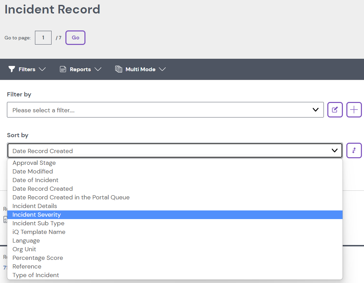This screenshot has height=283, width=364.
Task: Choose iQ Template Name sort option
Action: tap(39, 232)
